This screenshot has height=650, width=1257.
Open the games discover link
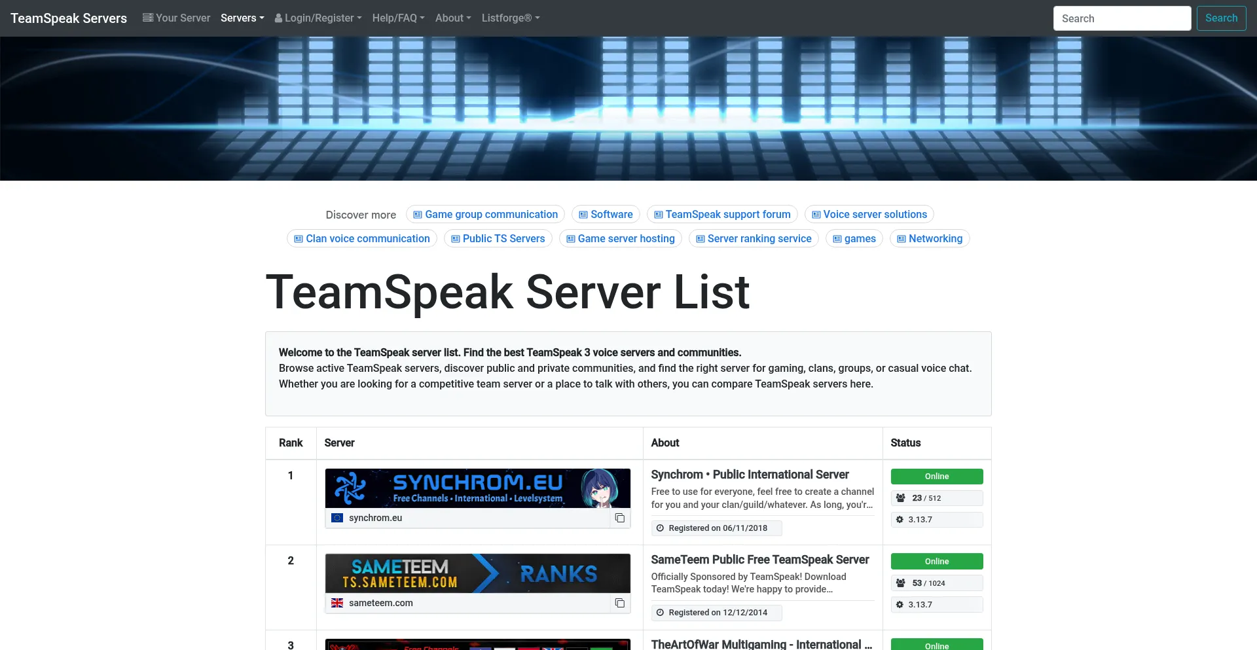coord(854,238)
